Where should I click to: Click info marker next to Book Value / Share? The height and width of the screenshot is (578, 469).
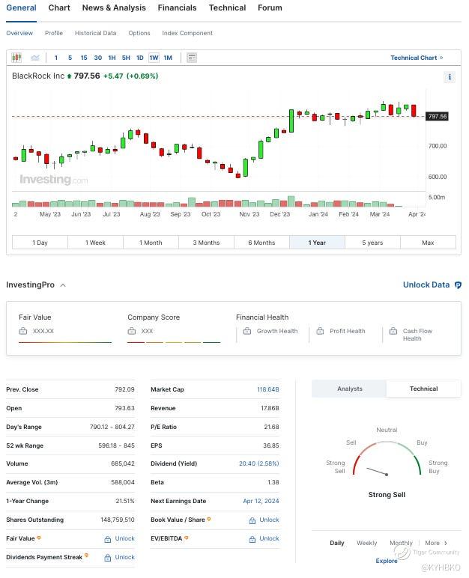[209, 519]
